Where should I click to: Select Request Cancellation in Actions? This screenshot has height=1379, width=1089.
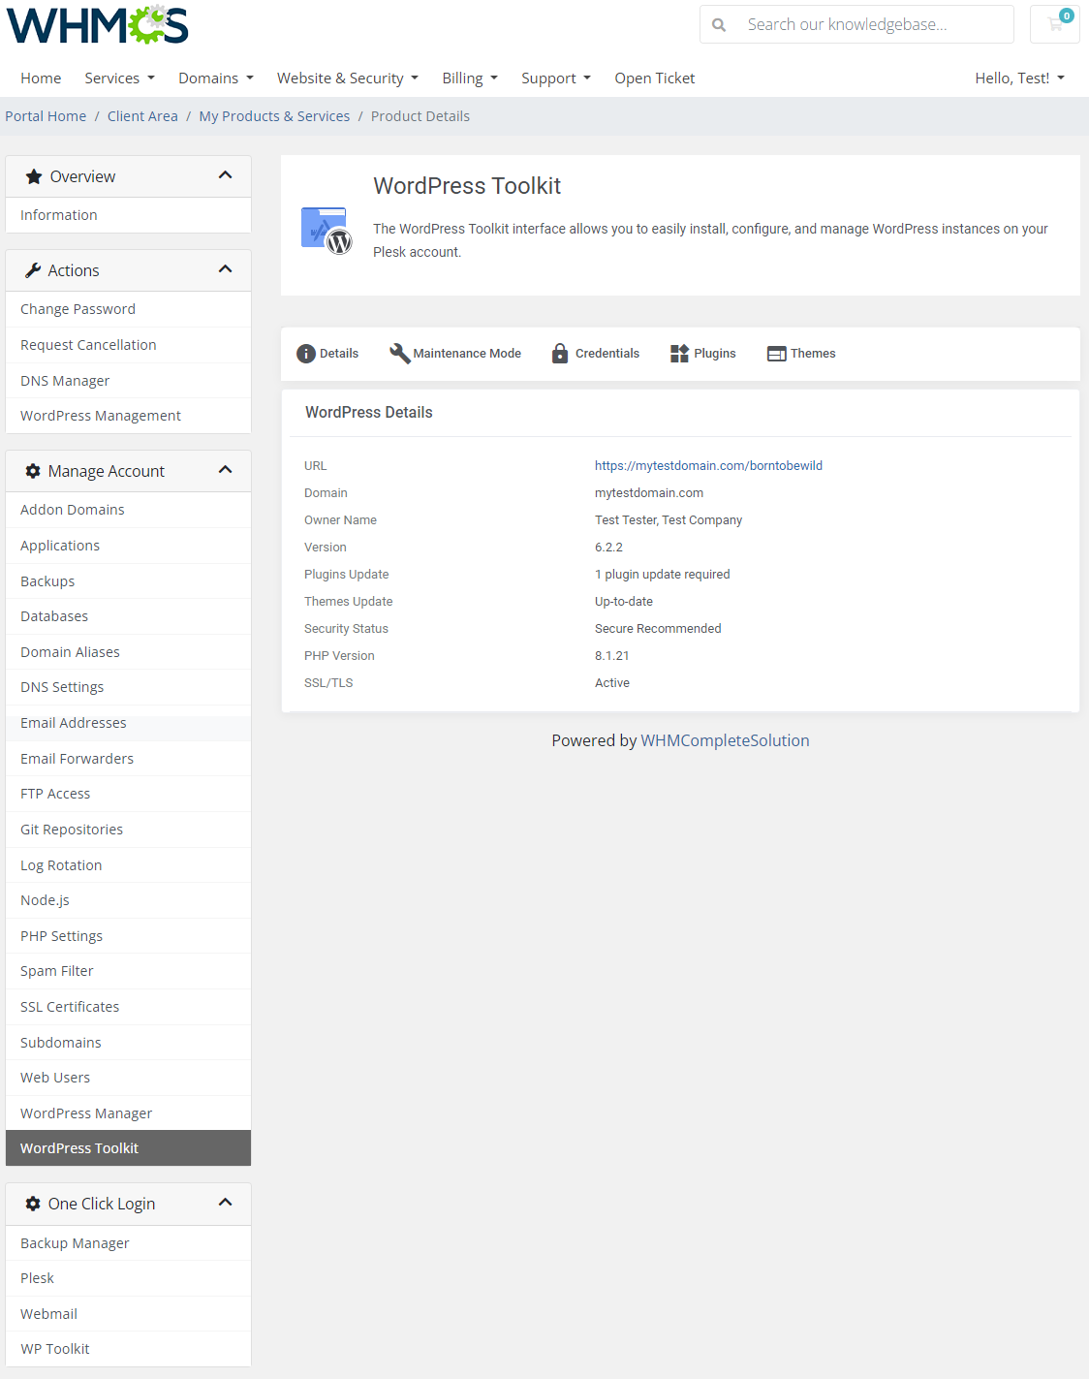coord(128,345)
